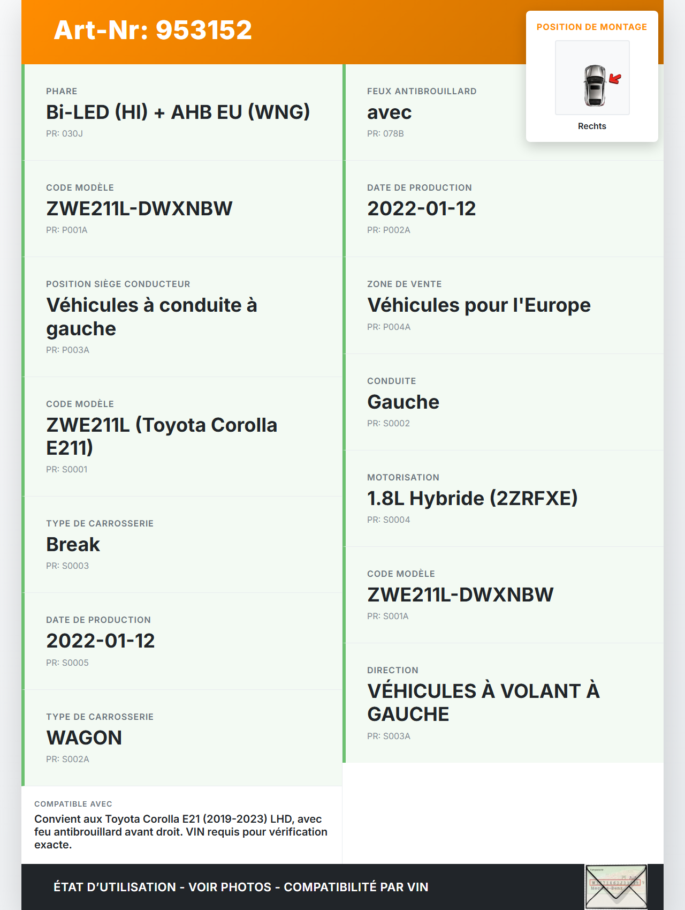
Task: Click the 'Véhicules à conduite à gauche' entry
Action: coord(151,317)
